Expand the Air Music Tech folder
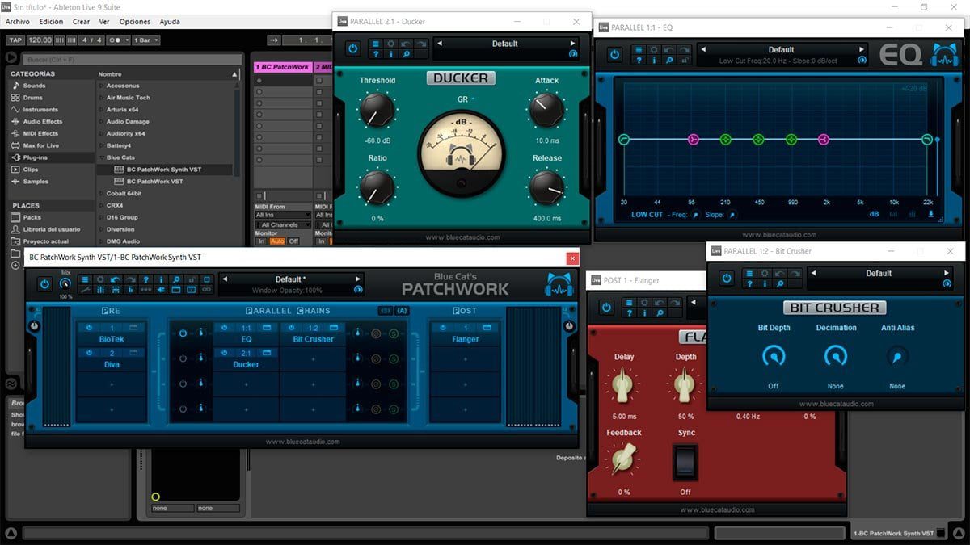The image size is (970, 545). click(x=101, y=98)
